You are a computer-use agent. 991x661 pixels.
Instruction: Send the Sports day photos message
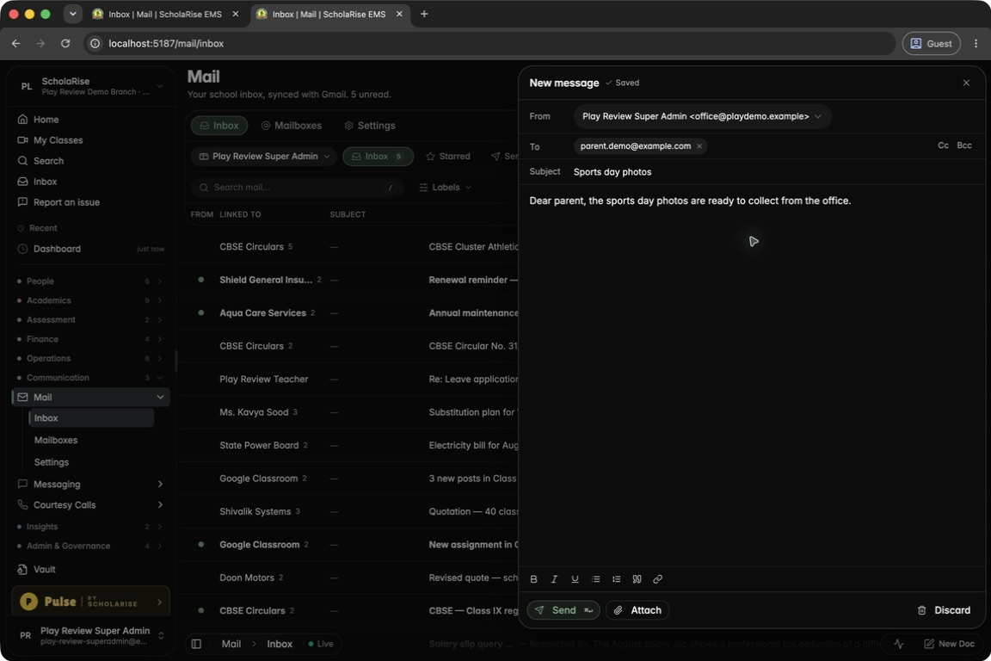[563, 609]
